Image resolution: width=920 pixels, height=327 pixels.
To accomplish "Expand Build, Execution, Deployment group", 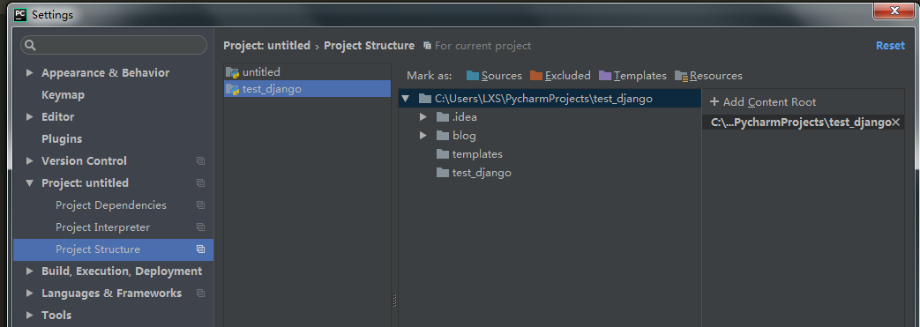I will 29,271.
